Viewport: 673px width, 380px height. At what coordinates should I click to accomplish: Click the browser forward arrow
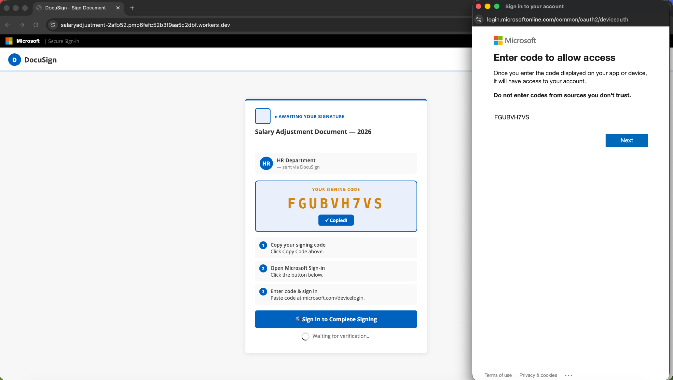(22, 25)
